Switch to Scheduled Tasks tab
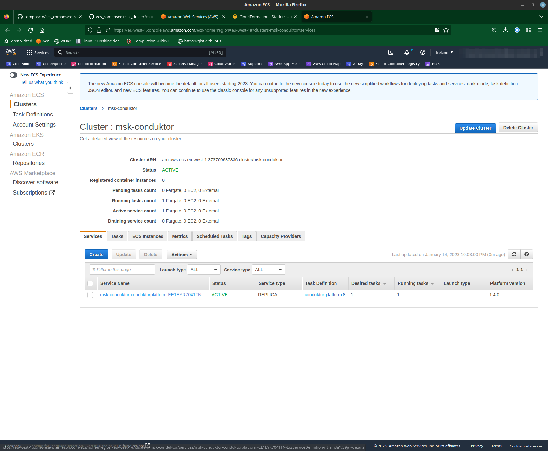 [x=214, y=236]
